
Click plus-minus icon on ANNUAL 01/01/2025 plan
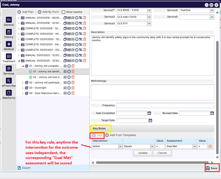[x=81, y=61]
